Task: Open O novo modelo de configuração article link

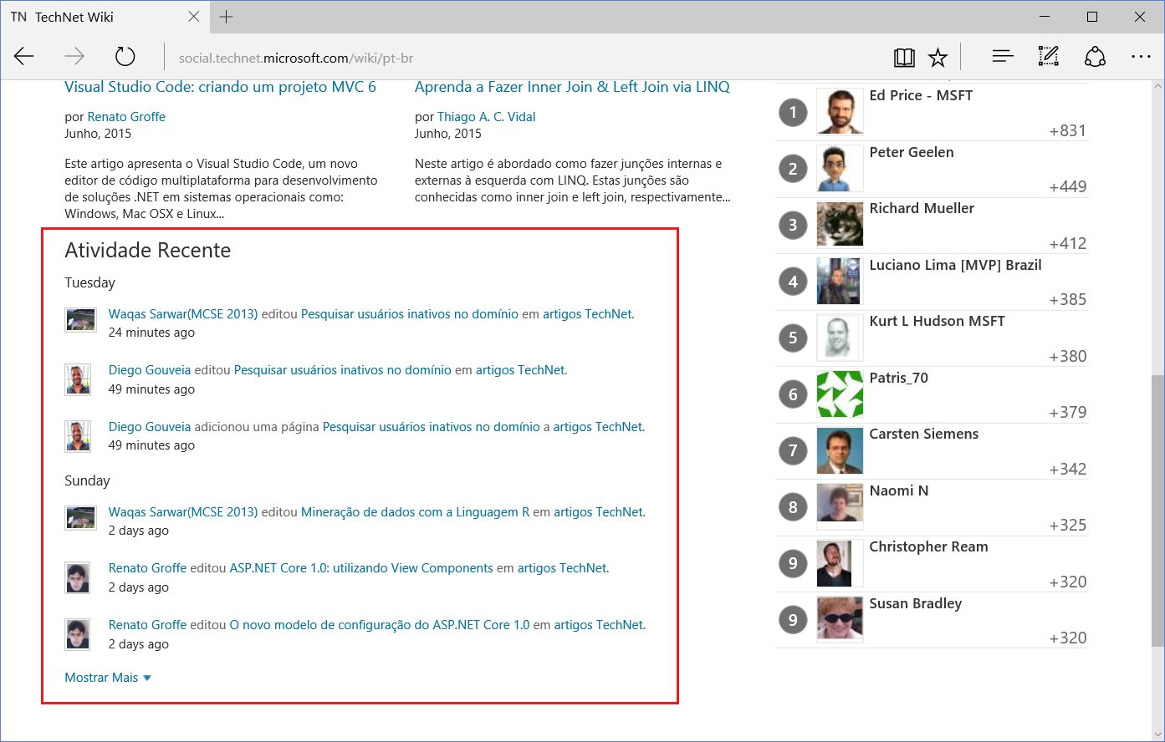Action: [380, 625]
